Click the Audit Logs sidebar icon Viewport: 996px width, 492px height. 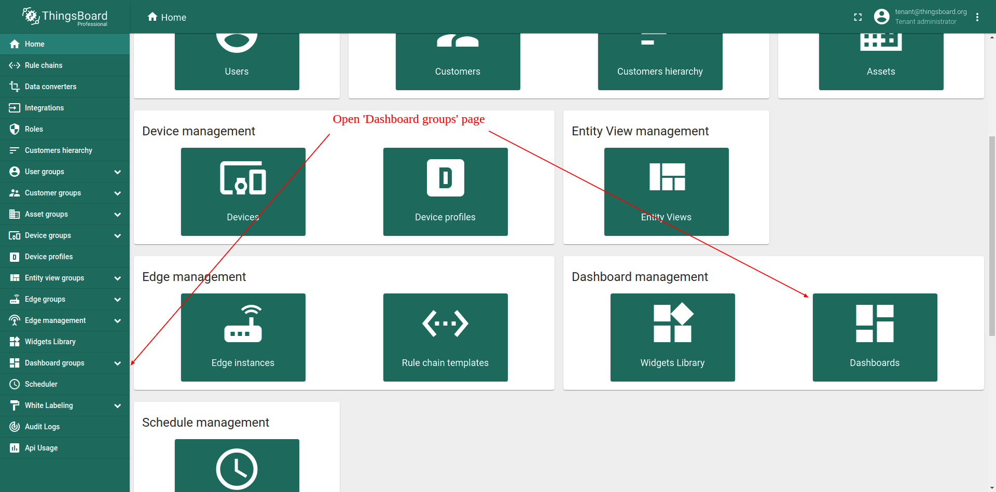click(15, 427)
